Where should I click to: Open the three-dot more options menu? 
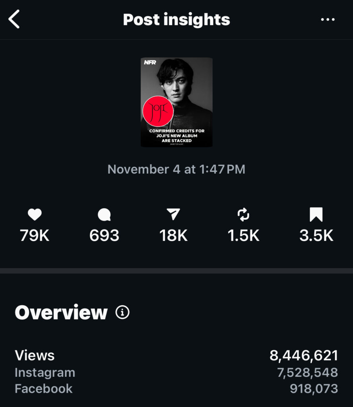328,19
